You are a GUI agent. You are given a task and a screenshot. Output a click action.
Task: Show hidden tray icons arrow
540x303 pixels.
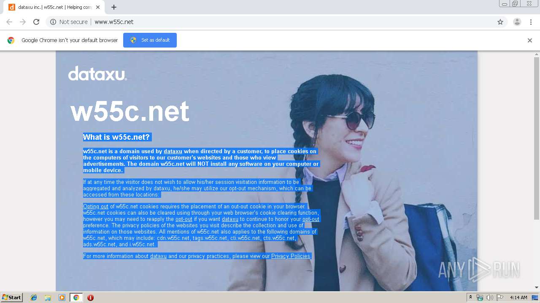[x=470, y=298]
